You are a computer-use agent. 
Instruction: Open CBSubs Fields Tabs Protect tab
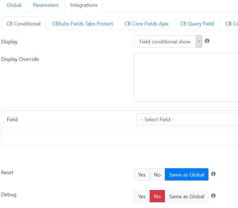click(x=83, y=24)
